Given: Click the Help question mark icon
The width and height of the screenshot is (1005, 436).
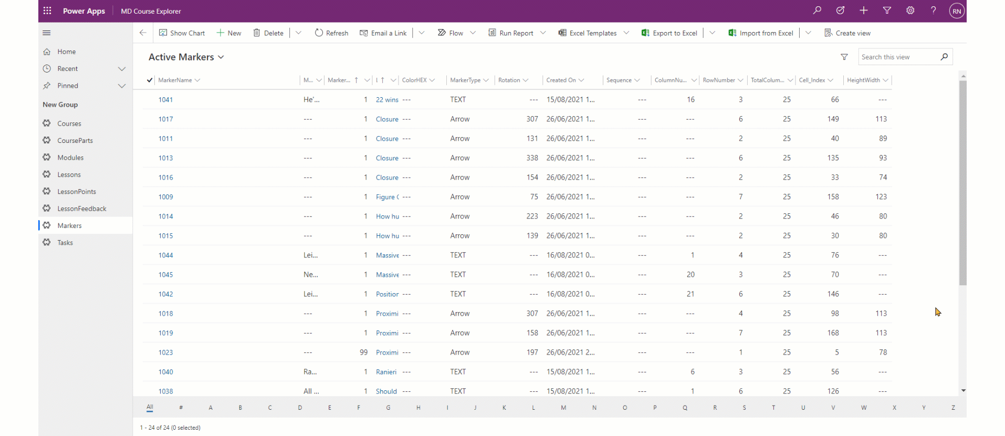Looking at the screenshot, I should point(933,11).
